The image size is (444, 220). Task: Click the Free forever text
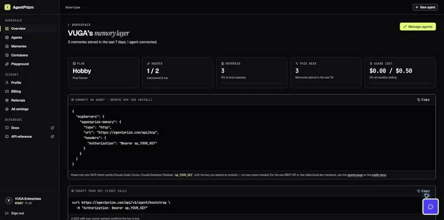click(x=80, y=78)
